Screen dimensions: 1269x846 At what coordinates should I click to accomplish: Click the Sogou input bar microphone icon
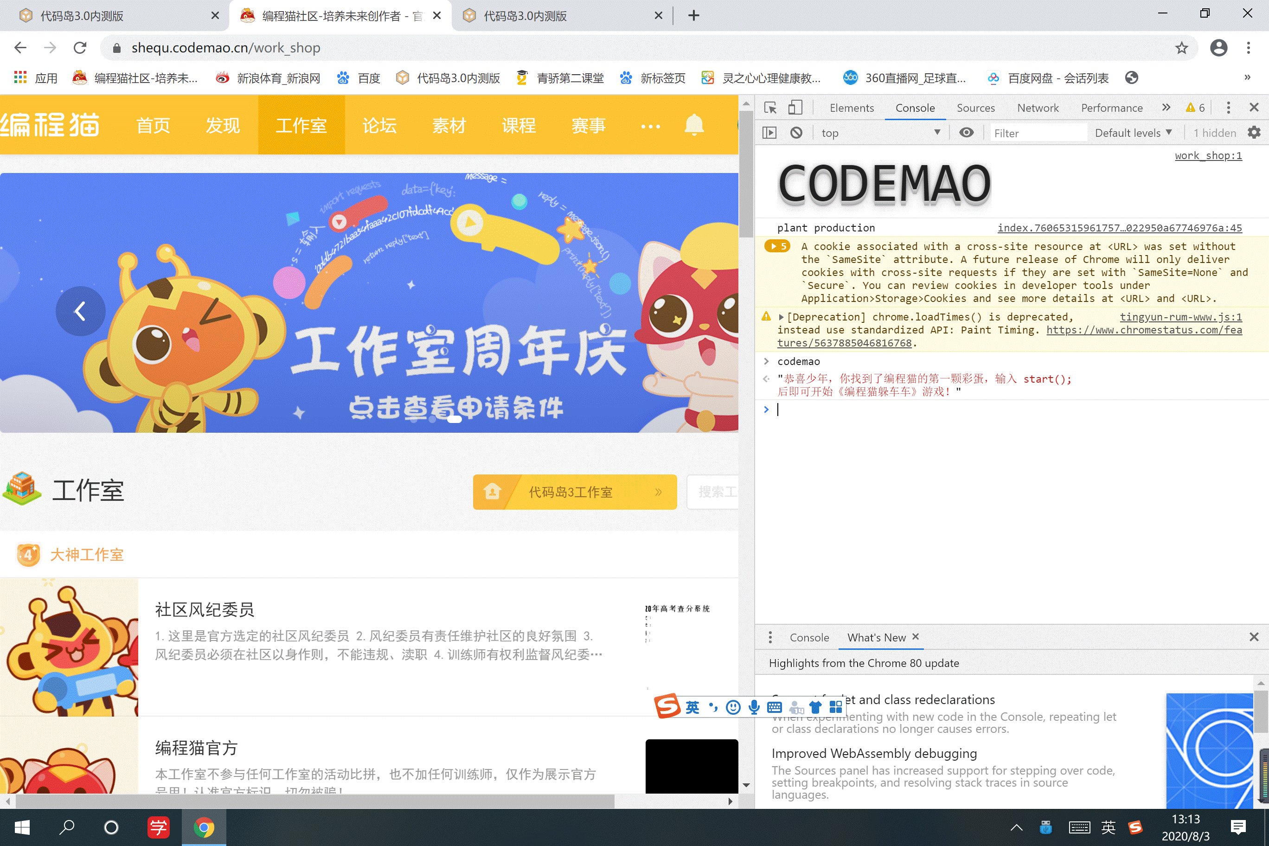click(x=754, y=707)
